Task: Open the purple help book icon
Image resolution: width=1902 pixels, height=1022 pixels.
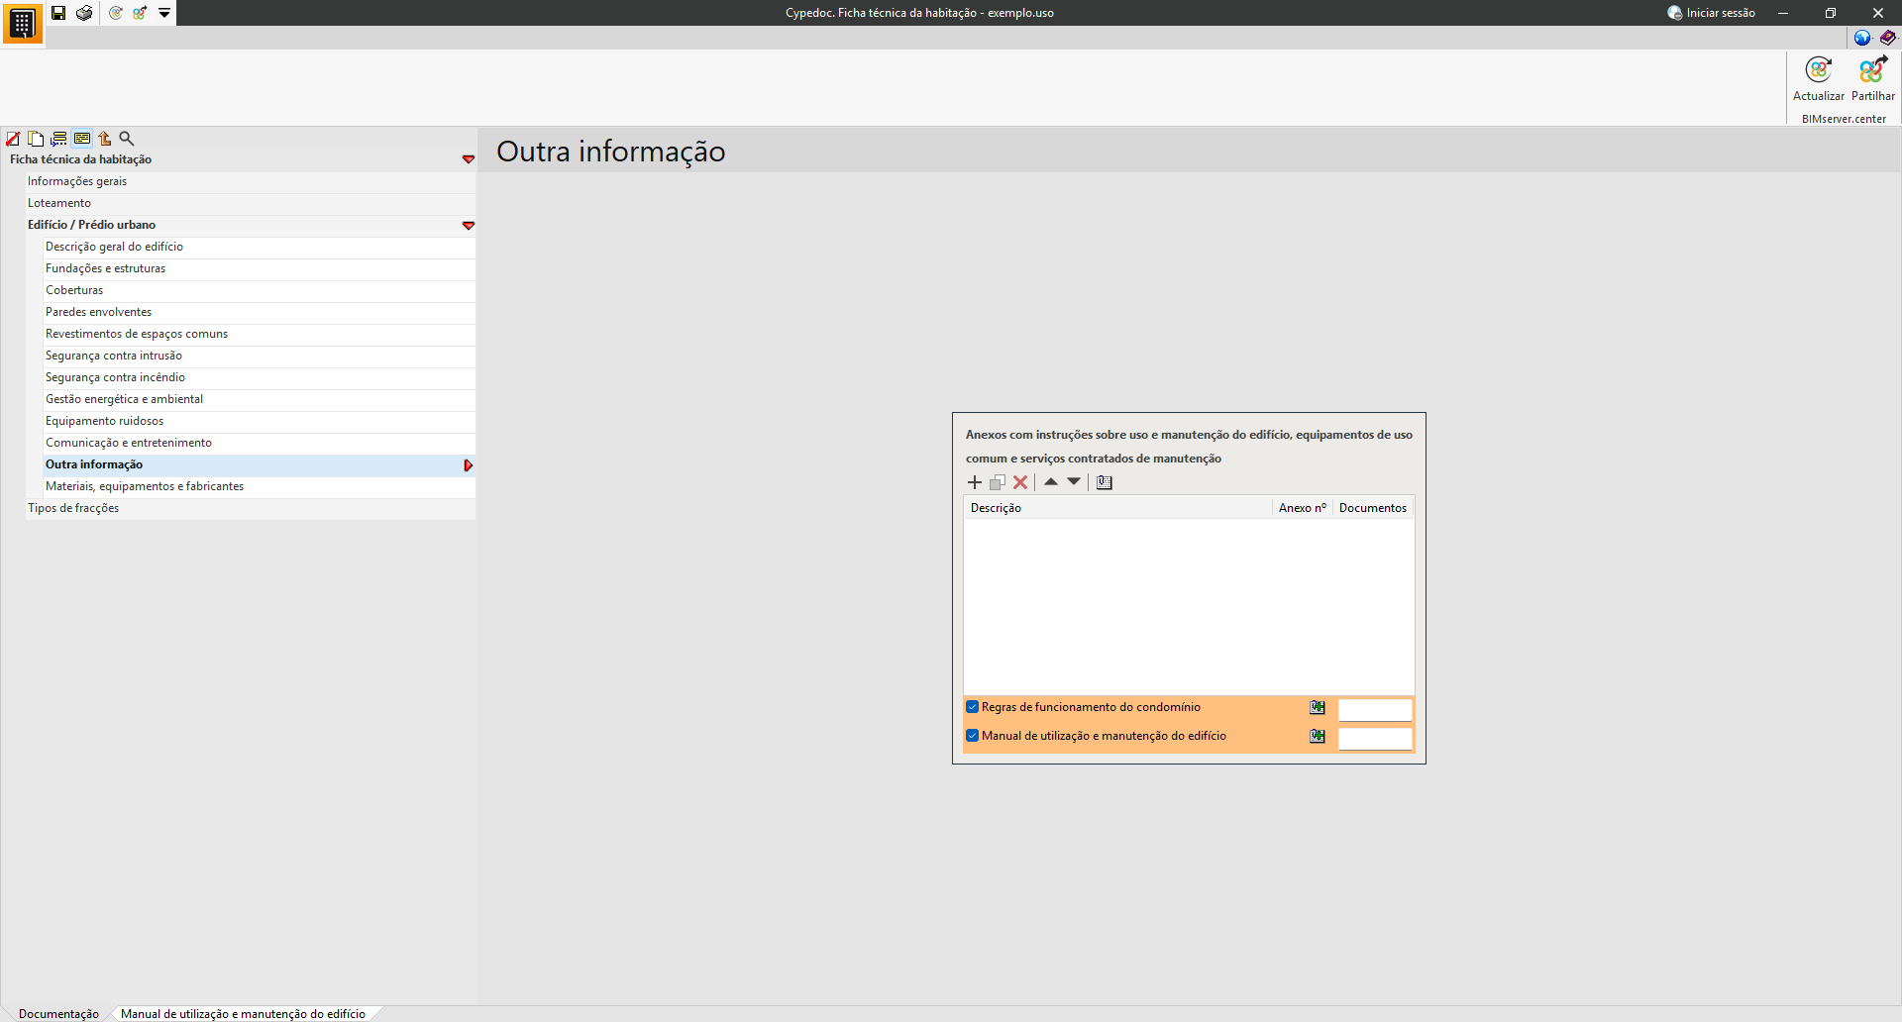Action: [x=1887, y=38]
